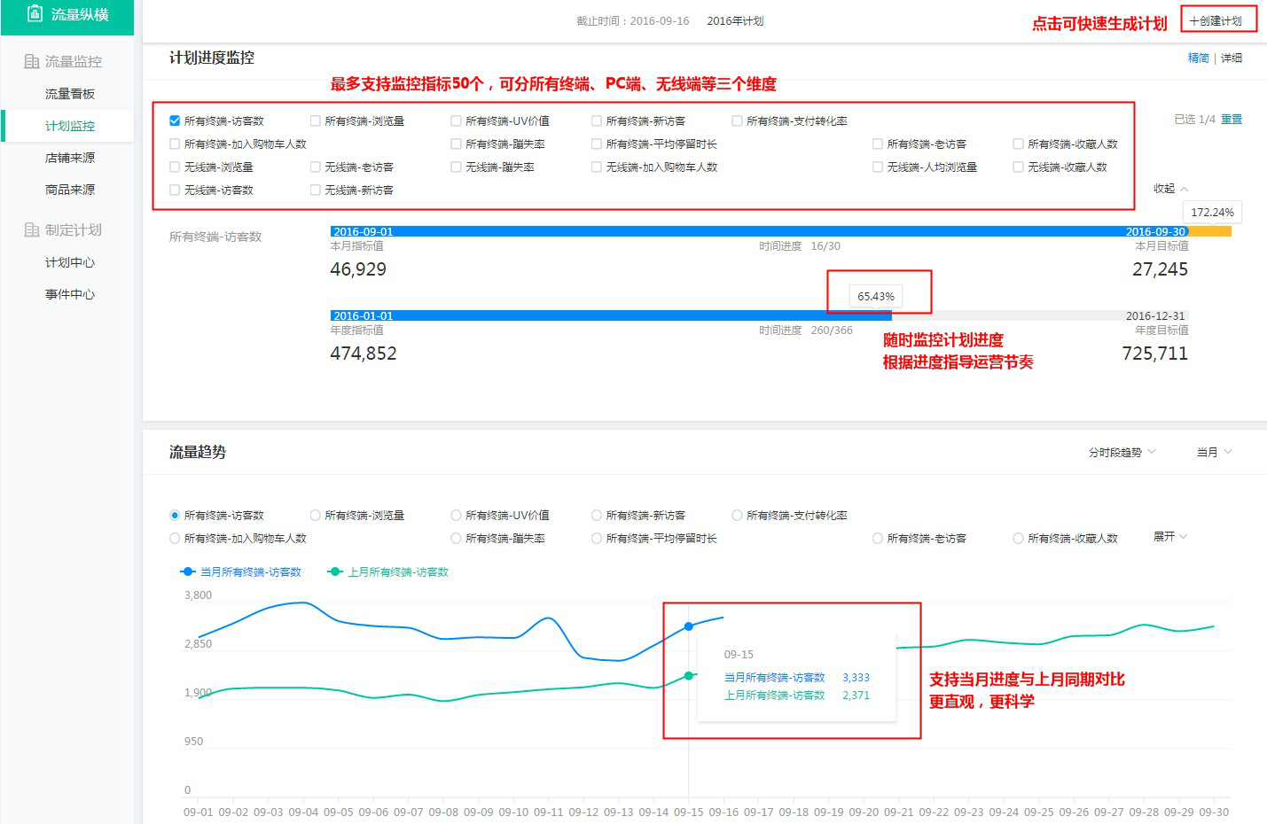Click the blue annual progress bar
Screen dimensions: 1267x824
(x=612, y=315)
